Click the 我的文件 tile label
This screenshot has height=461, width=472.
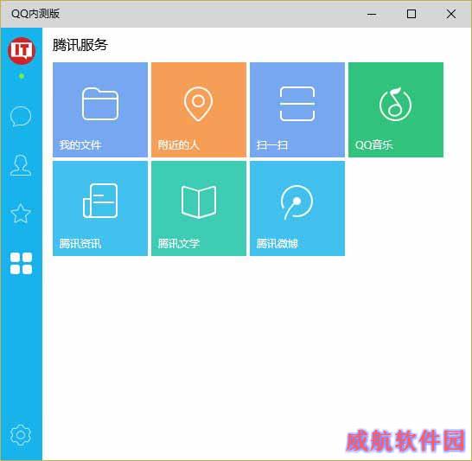(80, 145)
